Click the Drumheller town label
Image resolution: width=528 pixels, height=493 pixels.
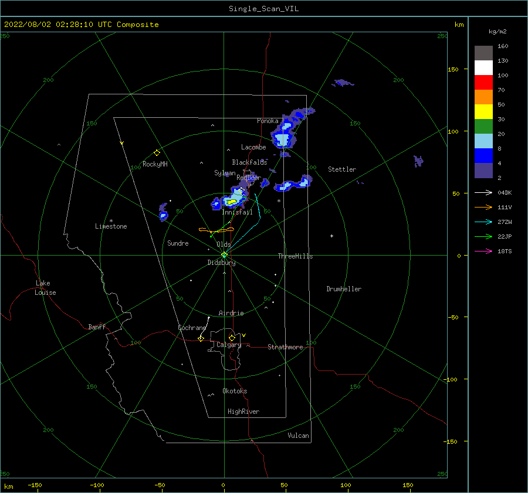344,289
